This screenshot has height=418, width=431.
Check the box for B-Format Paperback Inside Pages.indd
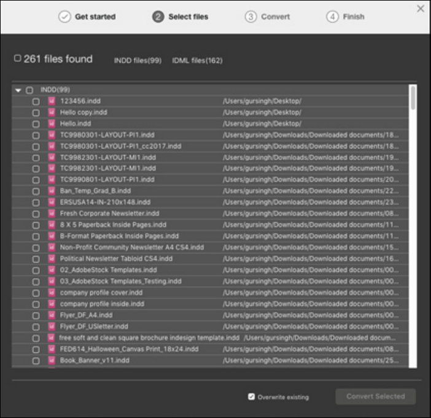click(36, 236)
